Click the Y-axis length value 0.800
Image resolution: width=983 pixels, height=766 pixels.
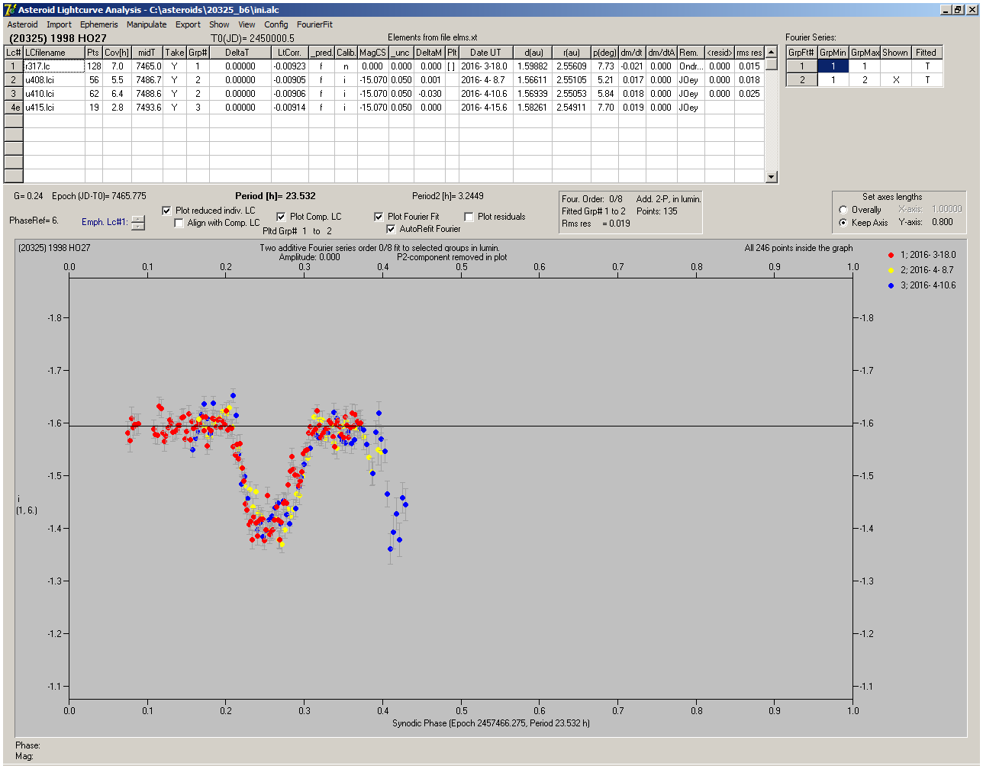pyautogui.click(x=942, y=223)
